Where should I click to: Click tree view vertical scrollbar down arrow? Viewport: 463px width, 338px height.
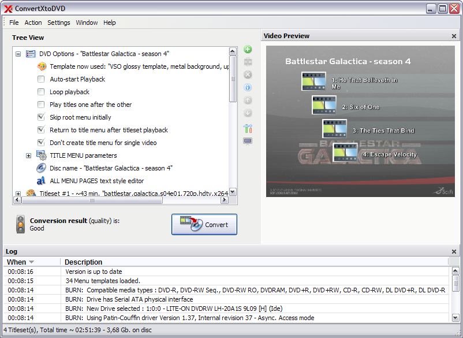(233, 192)
